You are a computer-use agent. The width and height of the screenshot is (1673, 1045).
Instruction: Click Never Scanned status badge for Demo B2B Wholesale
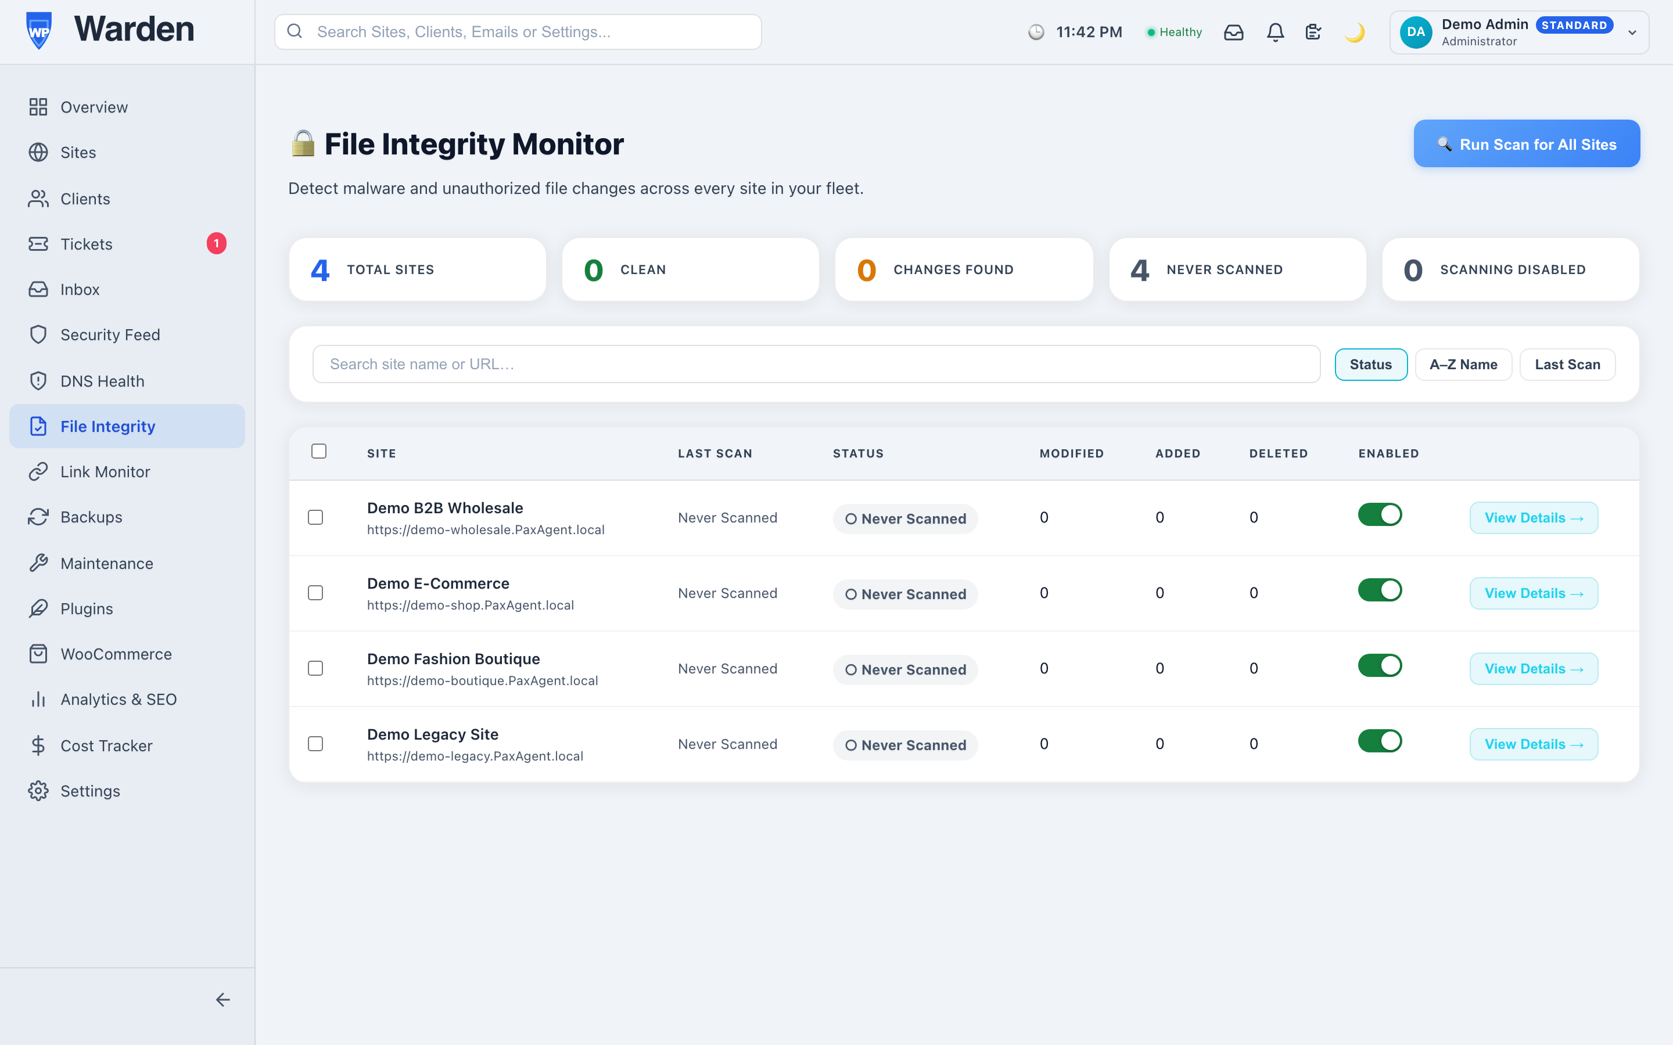tap(905, 518)
